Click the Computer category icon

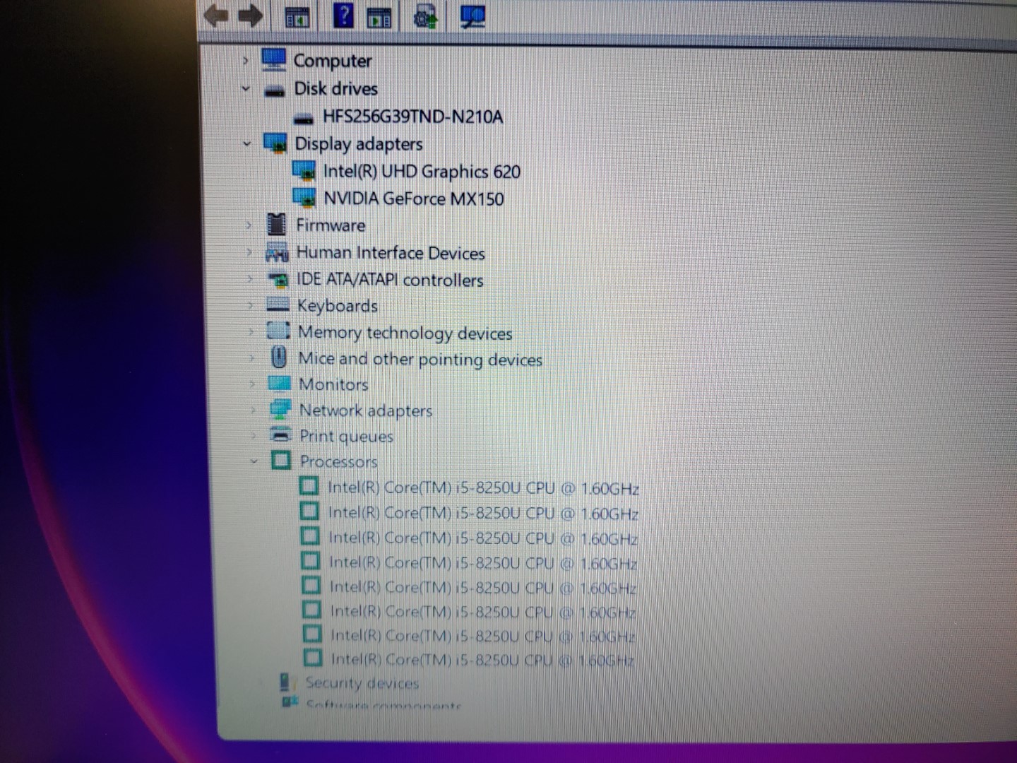273,60
